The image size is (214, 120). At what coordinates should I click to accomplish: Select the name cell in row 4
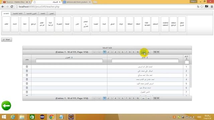[x=145, y=79]
